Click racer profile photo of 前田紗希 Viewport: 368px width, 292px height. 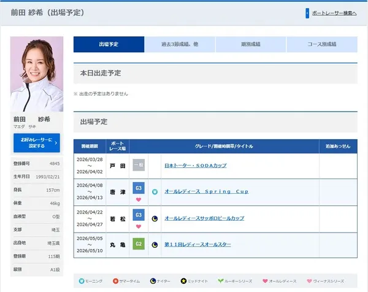coord(37,74)
